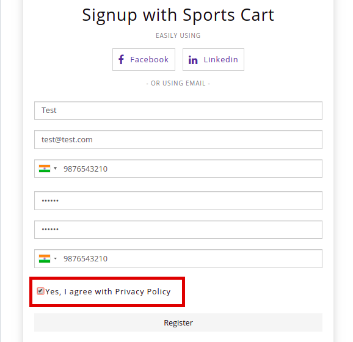Submit the form with Register button
The image size is (353, 342).
click(x=178, y=322)
